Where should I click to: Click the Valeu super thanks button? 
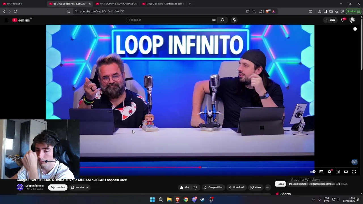(255, 187)
